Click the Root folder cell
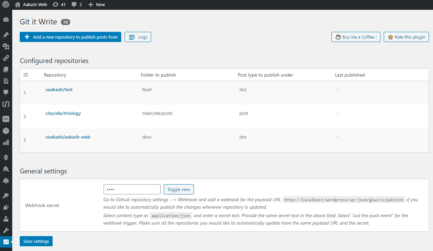Screen dimensions: 433x251 pos(147,90)
